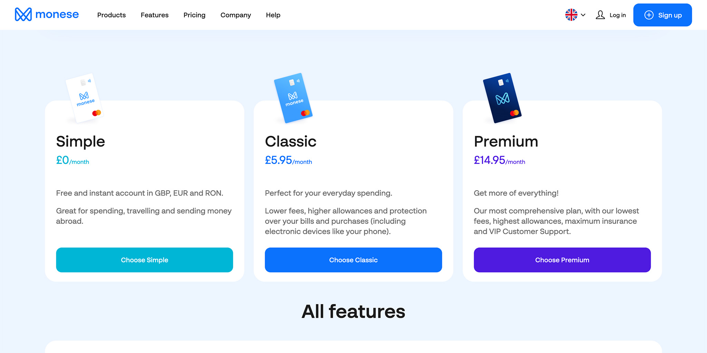This screenshot has width=707, height=353.
Task: Open the Features menu
Action: tap(155, 15)
